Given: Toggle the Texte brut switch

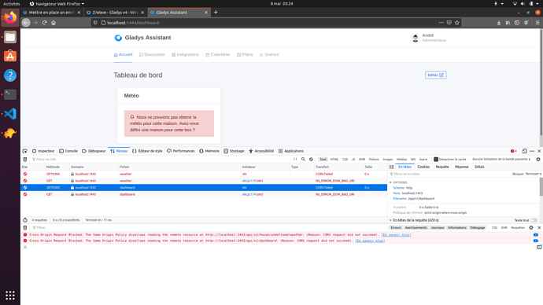Looking at the screenshot, I should tap(534, 220).
